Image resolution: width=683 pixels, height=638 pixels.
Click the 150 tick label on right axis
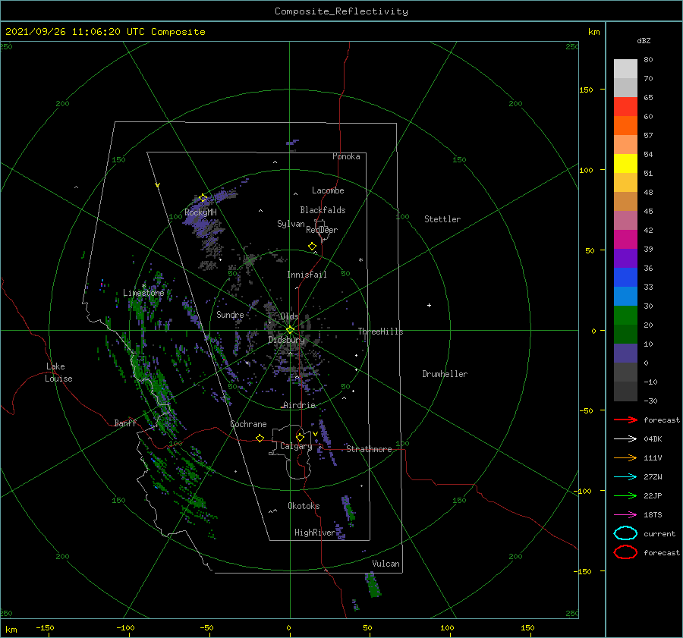(586, 90)
